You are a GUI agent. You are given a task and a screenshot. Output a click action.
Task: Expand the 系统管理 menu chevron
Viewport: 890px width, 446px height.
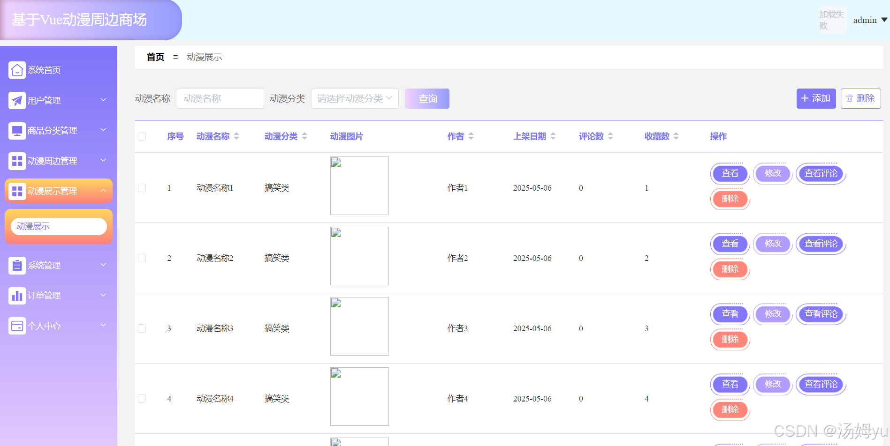pos(103,265)
